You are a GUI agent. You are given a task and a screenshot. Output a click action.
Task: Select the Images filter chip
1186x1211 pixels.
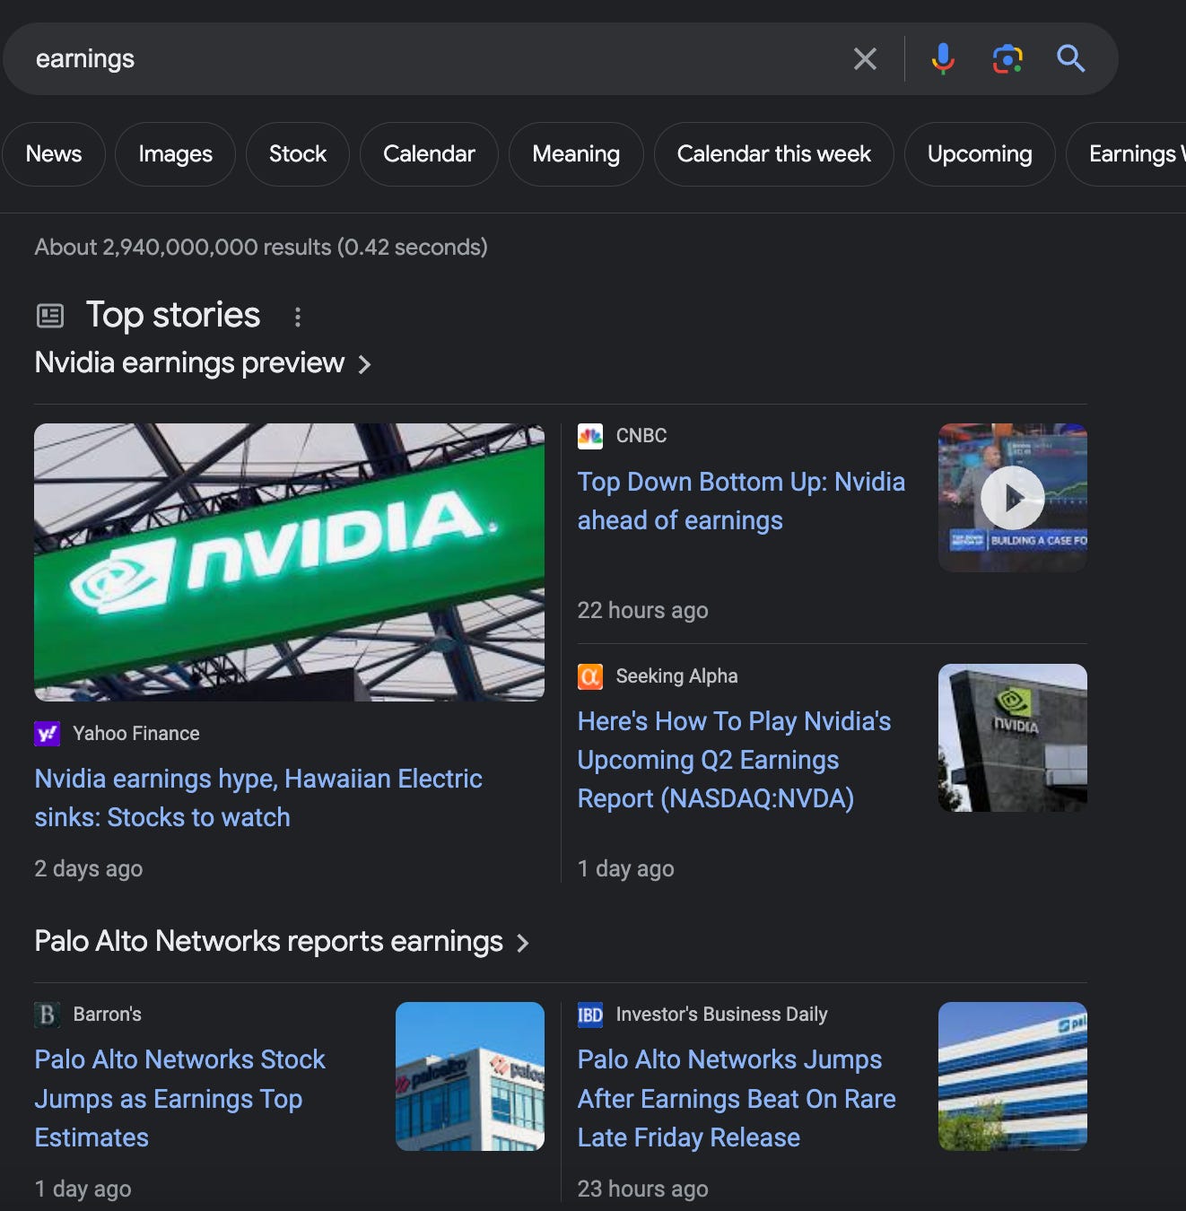point(176,154)
